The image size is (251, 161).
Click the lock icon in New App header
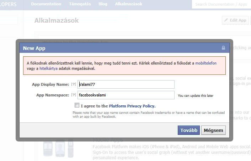pos(223,48)
